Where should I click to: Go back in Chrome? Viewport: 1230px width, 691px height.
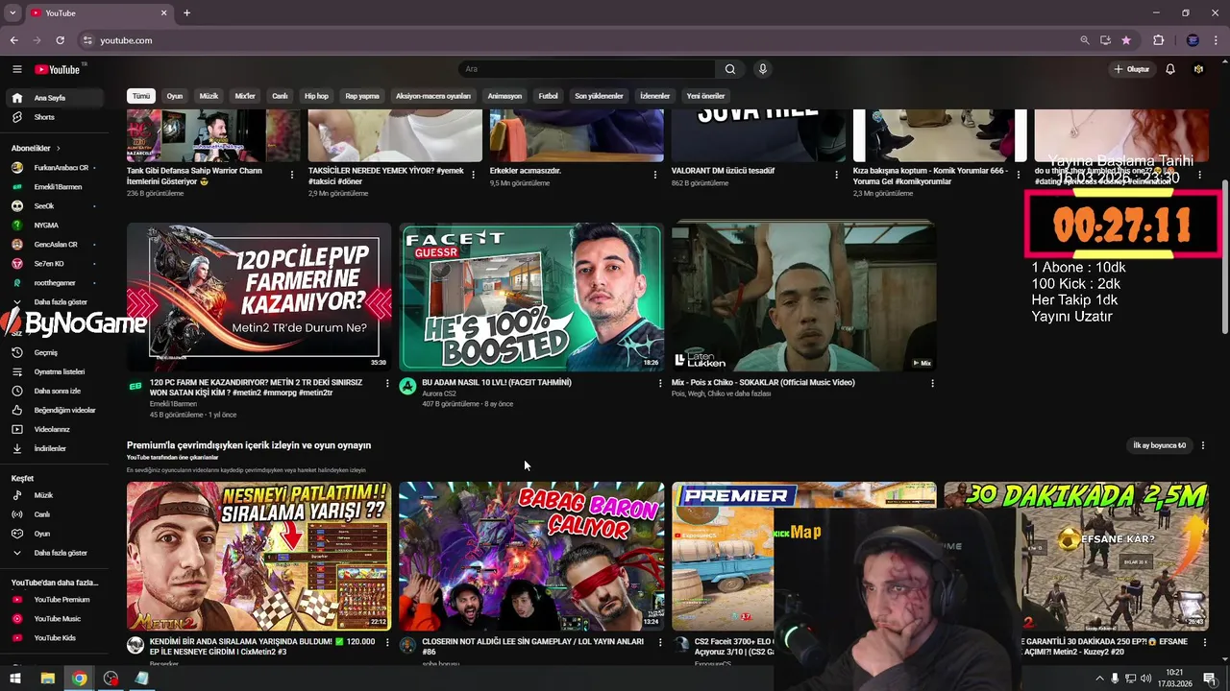[13, 40]
